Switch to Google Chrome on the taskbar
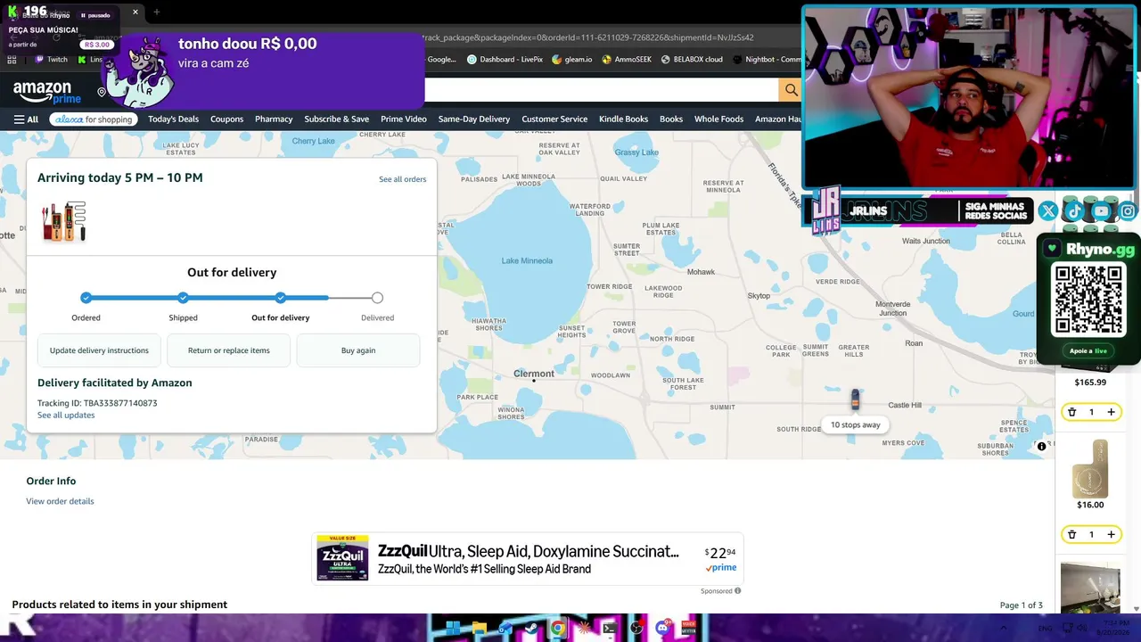This screenshot has height=642, width=1141. point(558,629)
